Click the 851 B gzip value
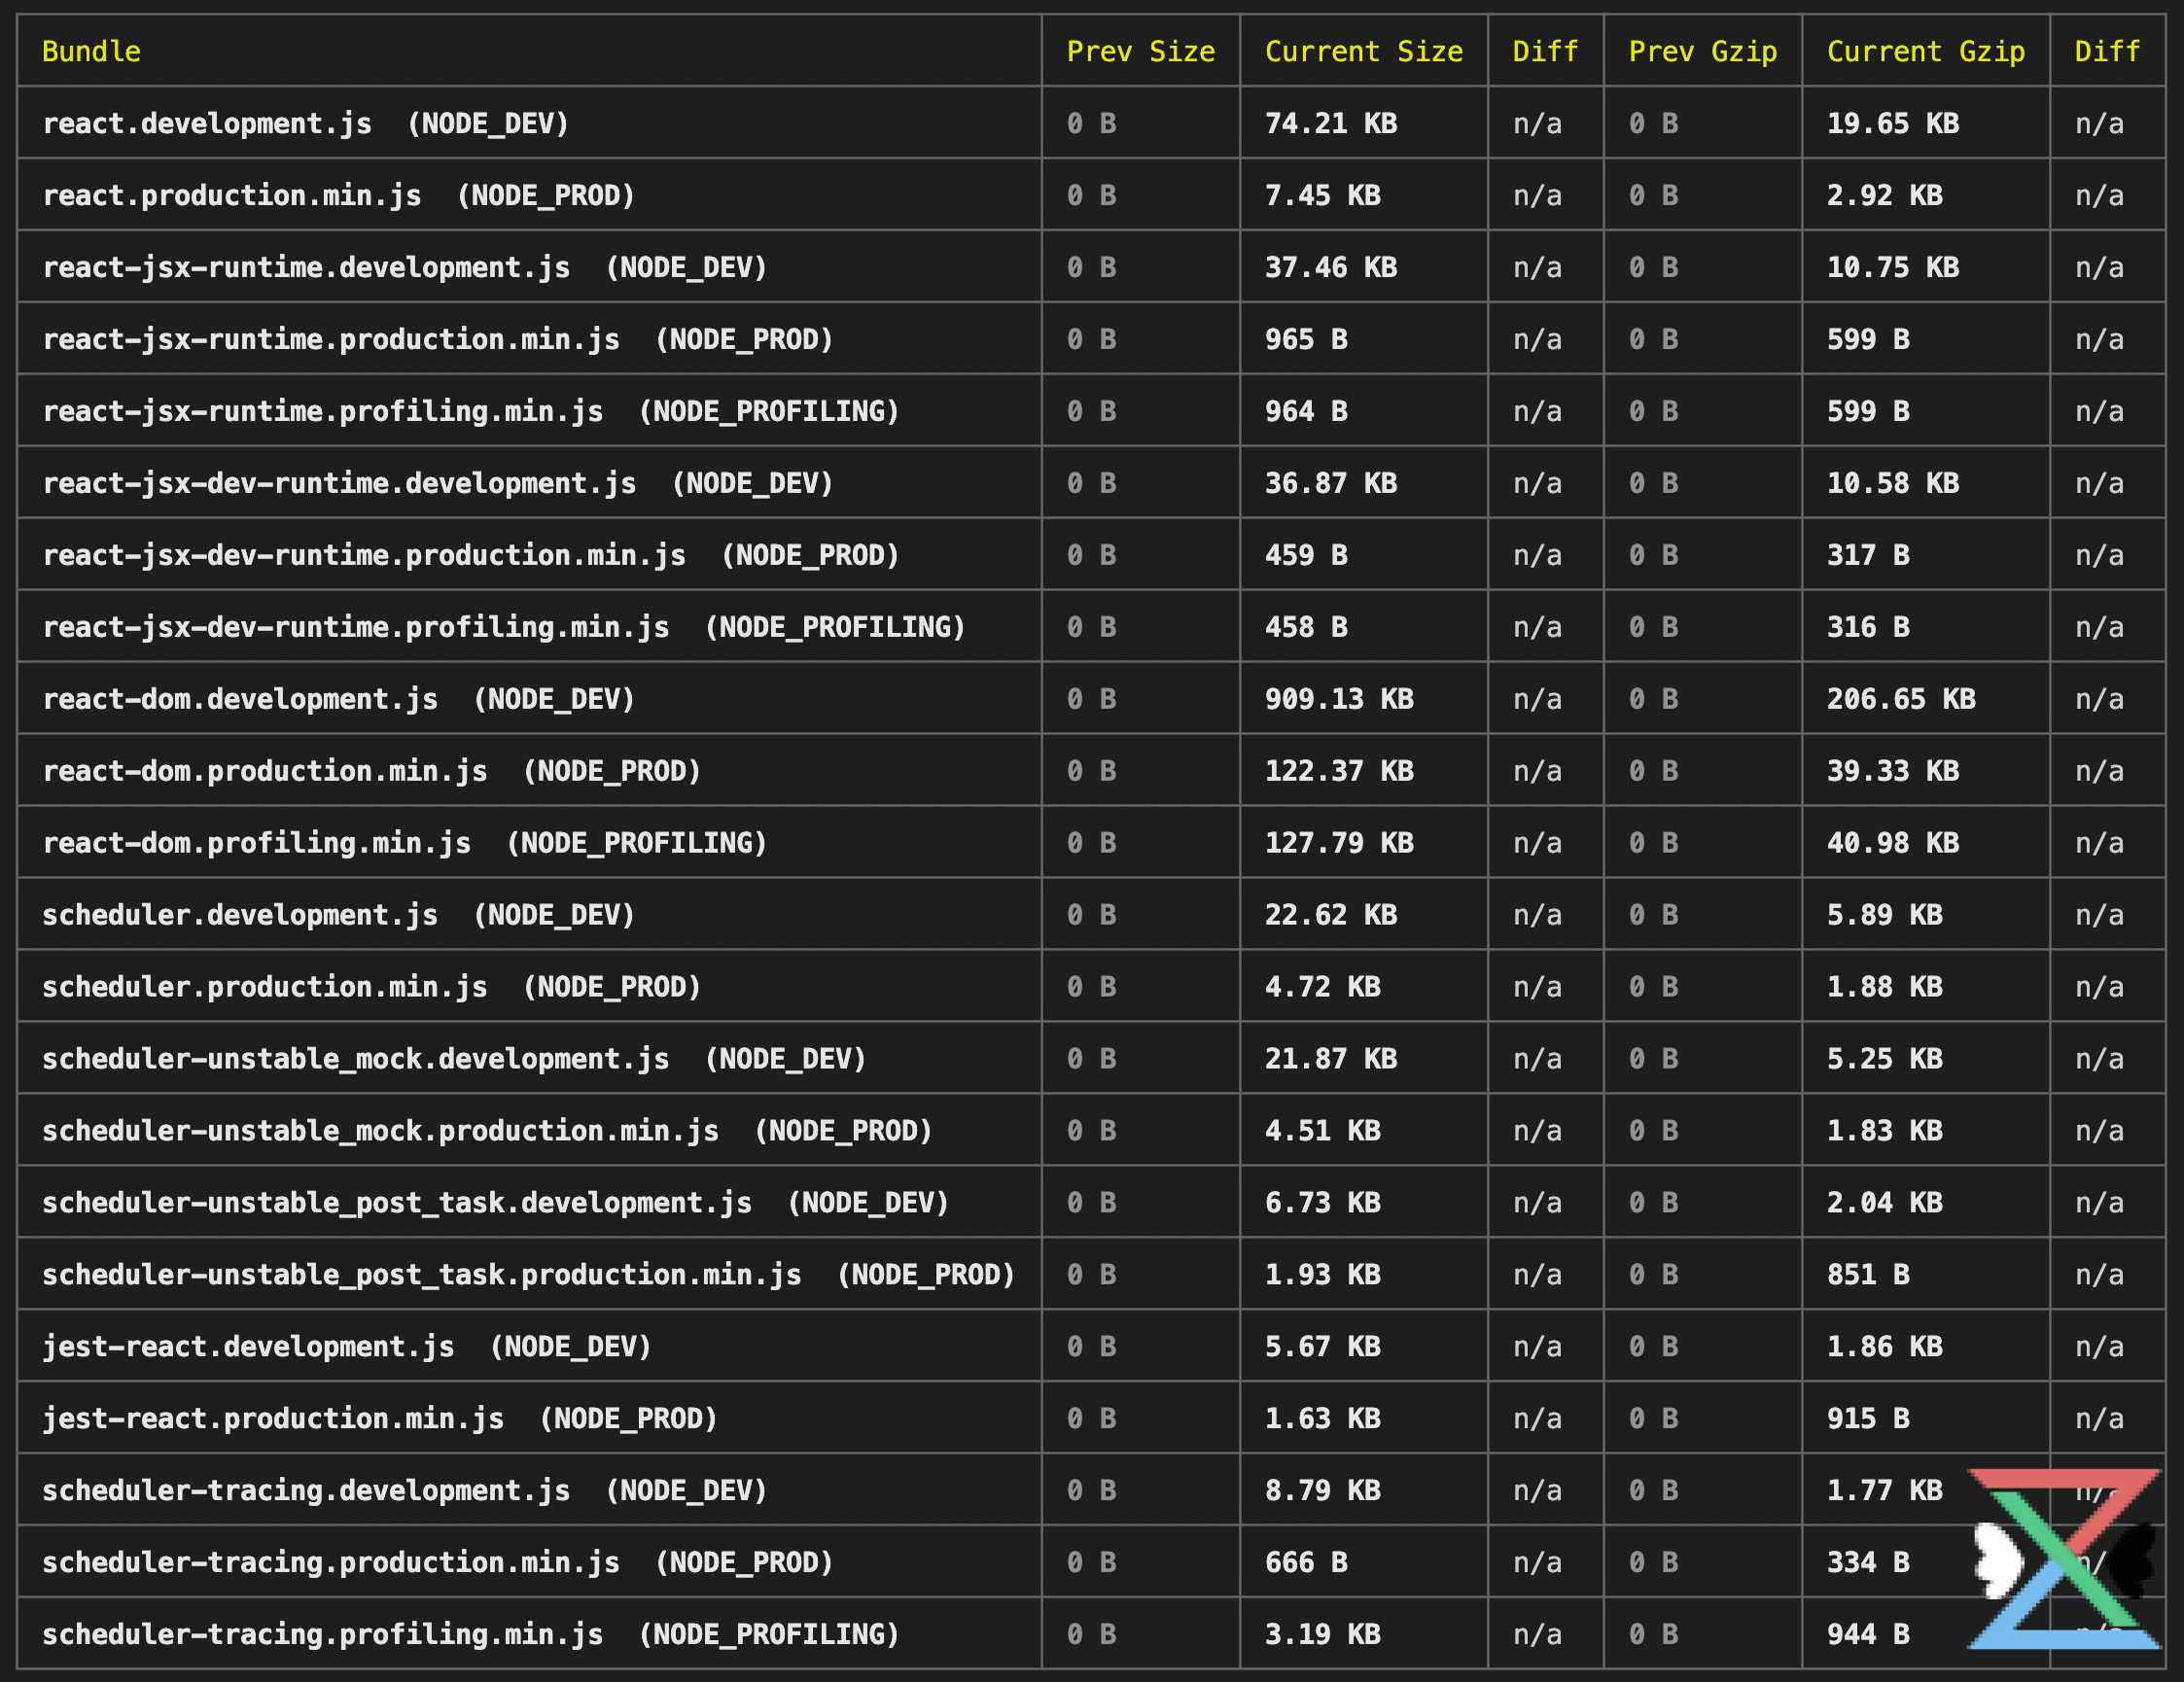2184x1682 pixels. [x=1868, y=1275]
